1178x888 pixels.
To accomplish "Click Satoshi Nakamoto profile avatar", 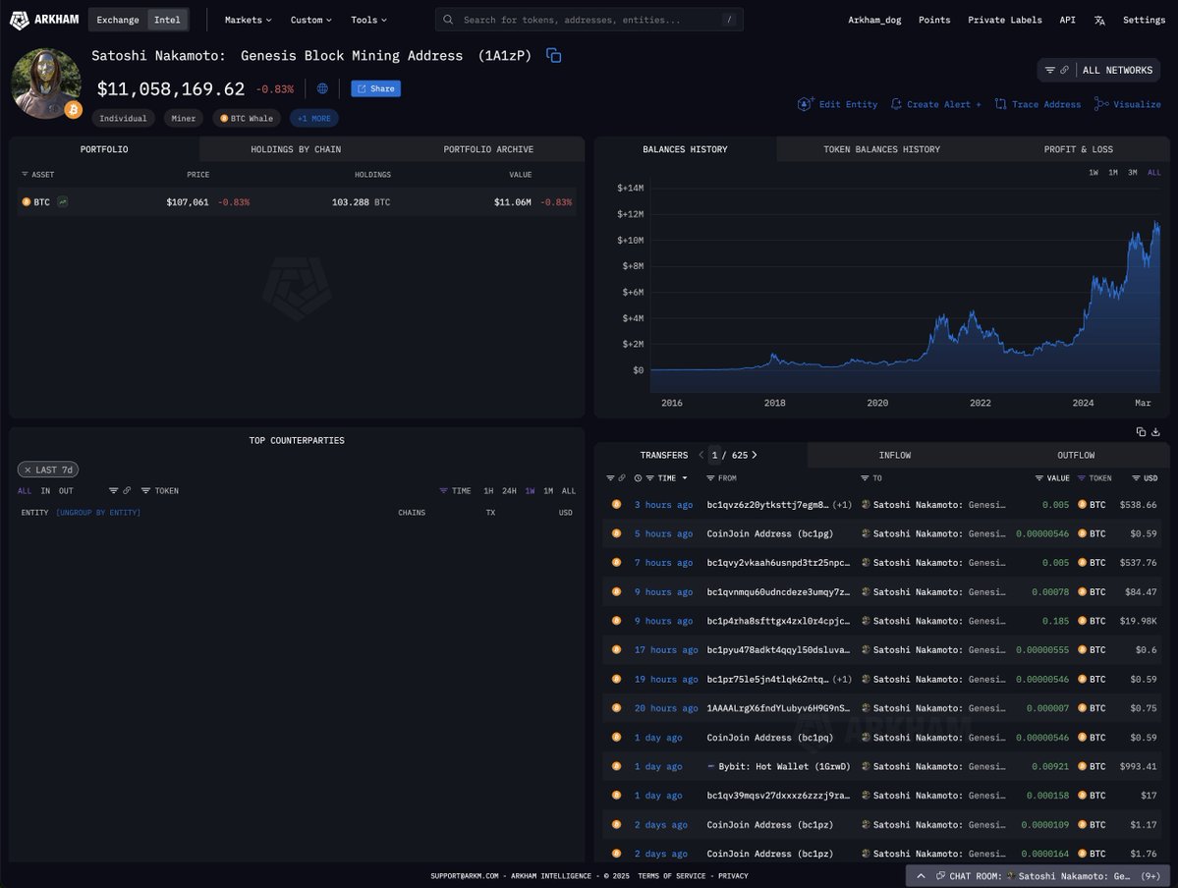I will [46, 83].
